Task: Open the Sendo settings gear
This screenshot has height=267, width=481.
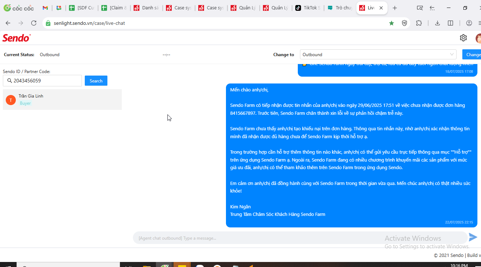Action: [x=463, y=38]
